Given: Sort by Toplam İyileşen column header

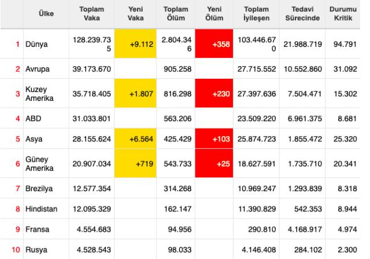Looking at the screenshot, I should (256, 14).
